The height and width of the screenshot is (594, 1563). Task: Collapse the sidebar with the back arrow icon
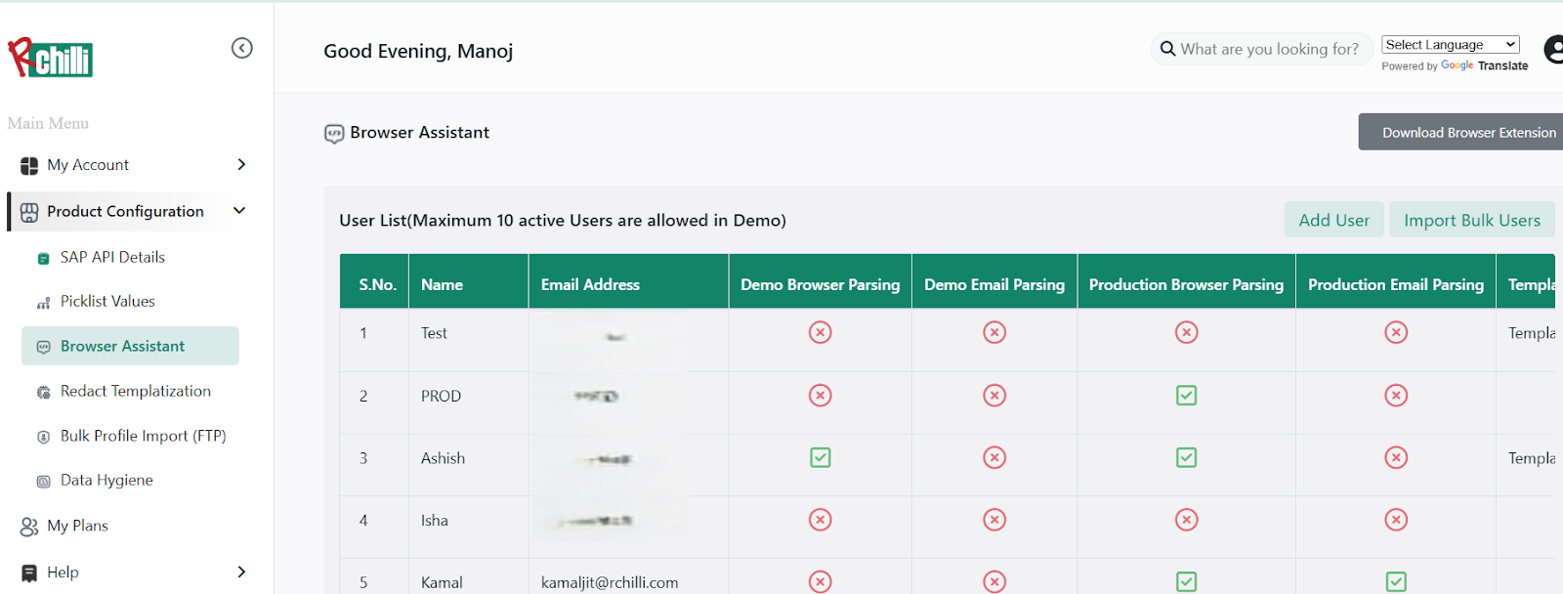(x=241, y=48)
